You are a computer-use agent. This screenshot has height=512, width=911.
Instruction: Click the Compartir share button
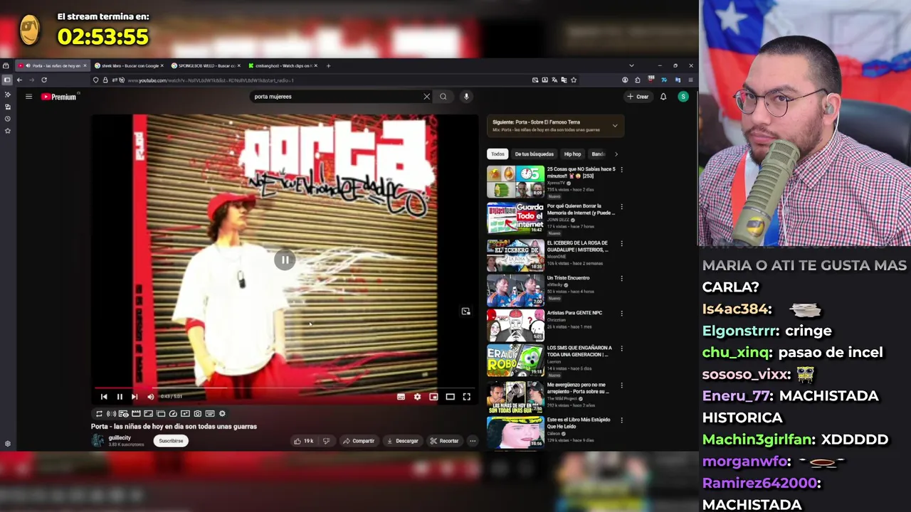[x=359, y=441]
